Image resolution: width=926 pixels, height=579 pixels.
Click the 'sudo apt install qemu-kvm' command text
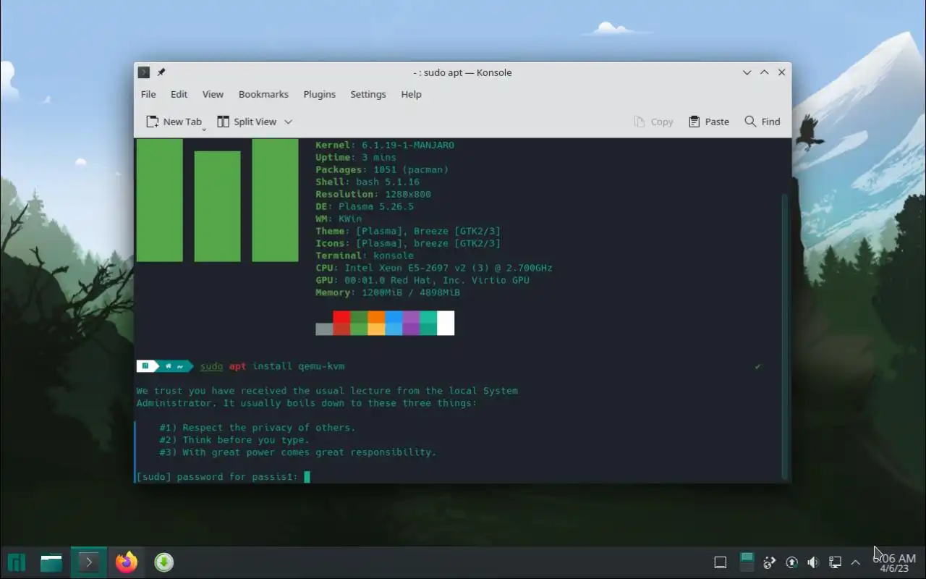(x=272, y=366)
